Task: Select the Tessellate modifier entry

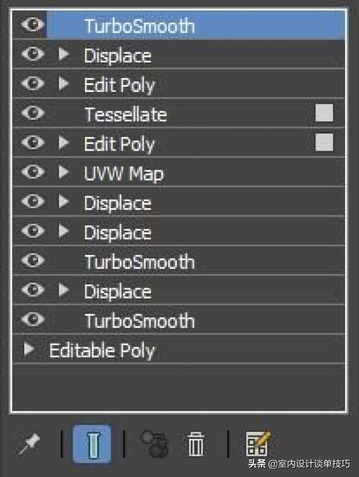Action: pyautogui.click(x=126, y=115)
